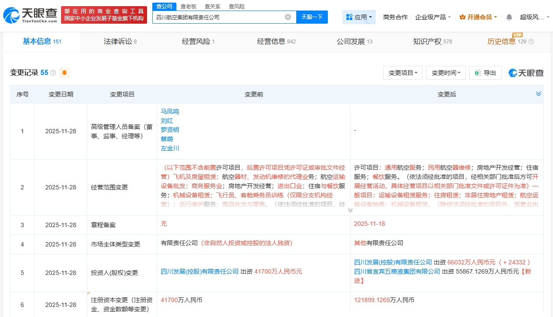
Task: Click the help icon beside 历史信息 129
Action: pyautogui.click(x=531, y=42)
